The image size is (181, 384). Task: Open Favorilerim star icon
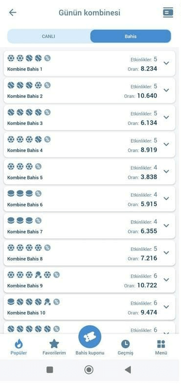point(54,344)
